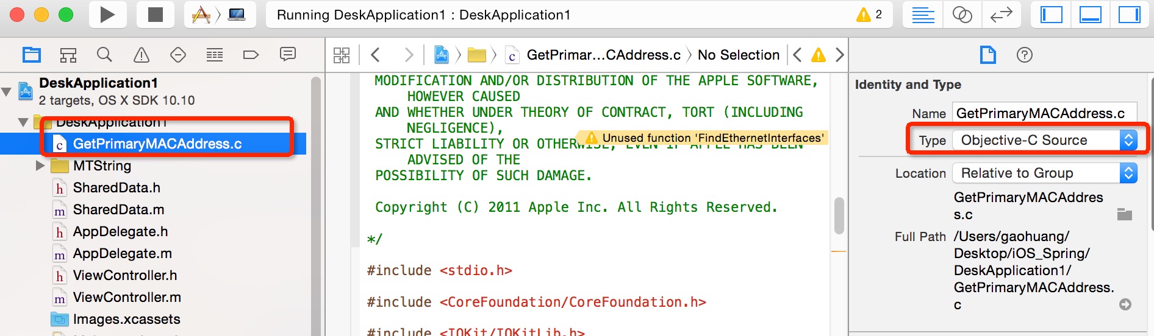
Task: Collapse the DeskApplication1 group folder triangle
Action: pyautogui.click(x=23, y=122)
